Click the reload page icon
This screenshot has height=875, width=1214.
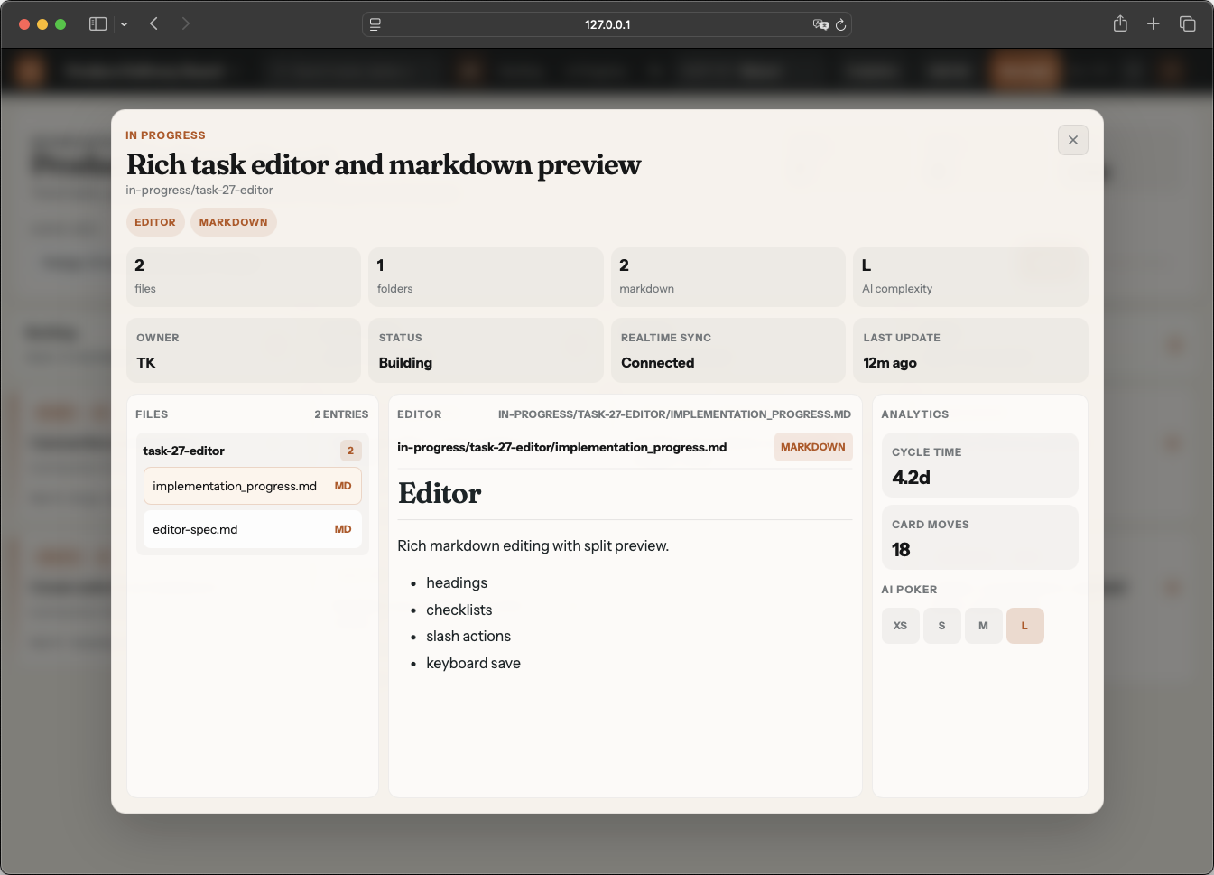point(840,24)
